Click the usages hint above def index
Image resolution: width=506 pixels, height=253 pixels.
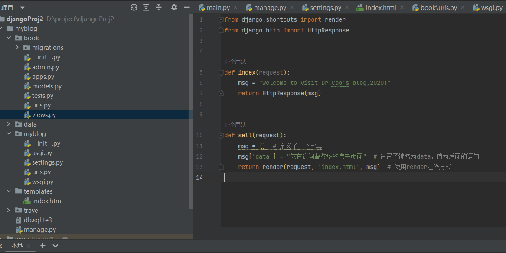(x=235, y=62)
